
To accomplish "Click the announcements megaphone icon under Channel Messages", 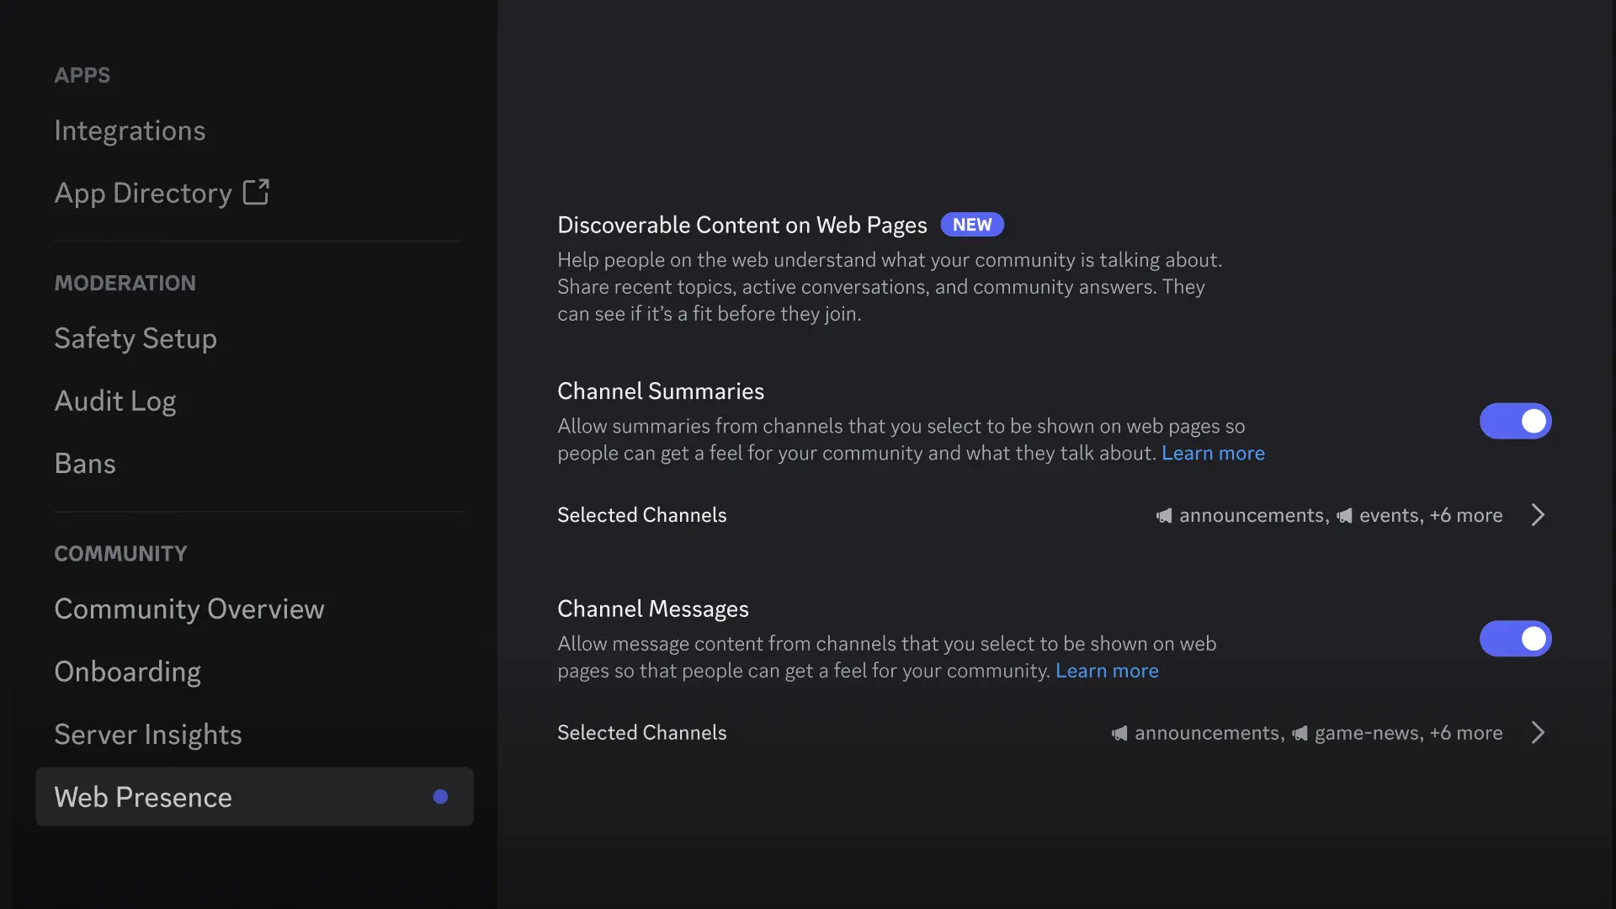I will [x=1119, y=733].
